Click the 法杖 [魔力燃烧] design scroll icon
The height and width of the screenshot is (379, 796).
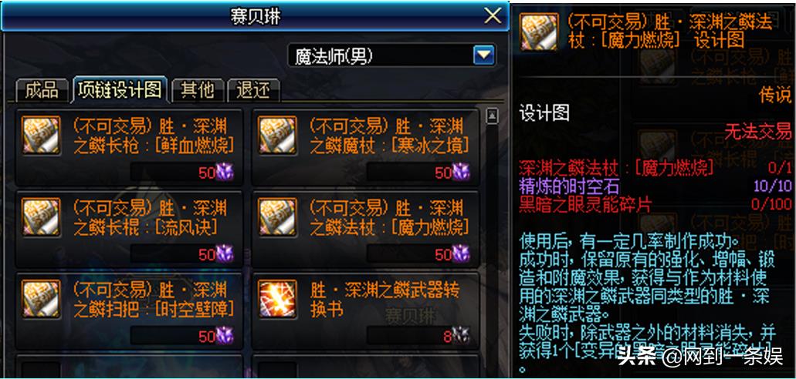277,217
